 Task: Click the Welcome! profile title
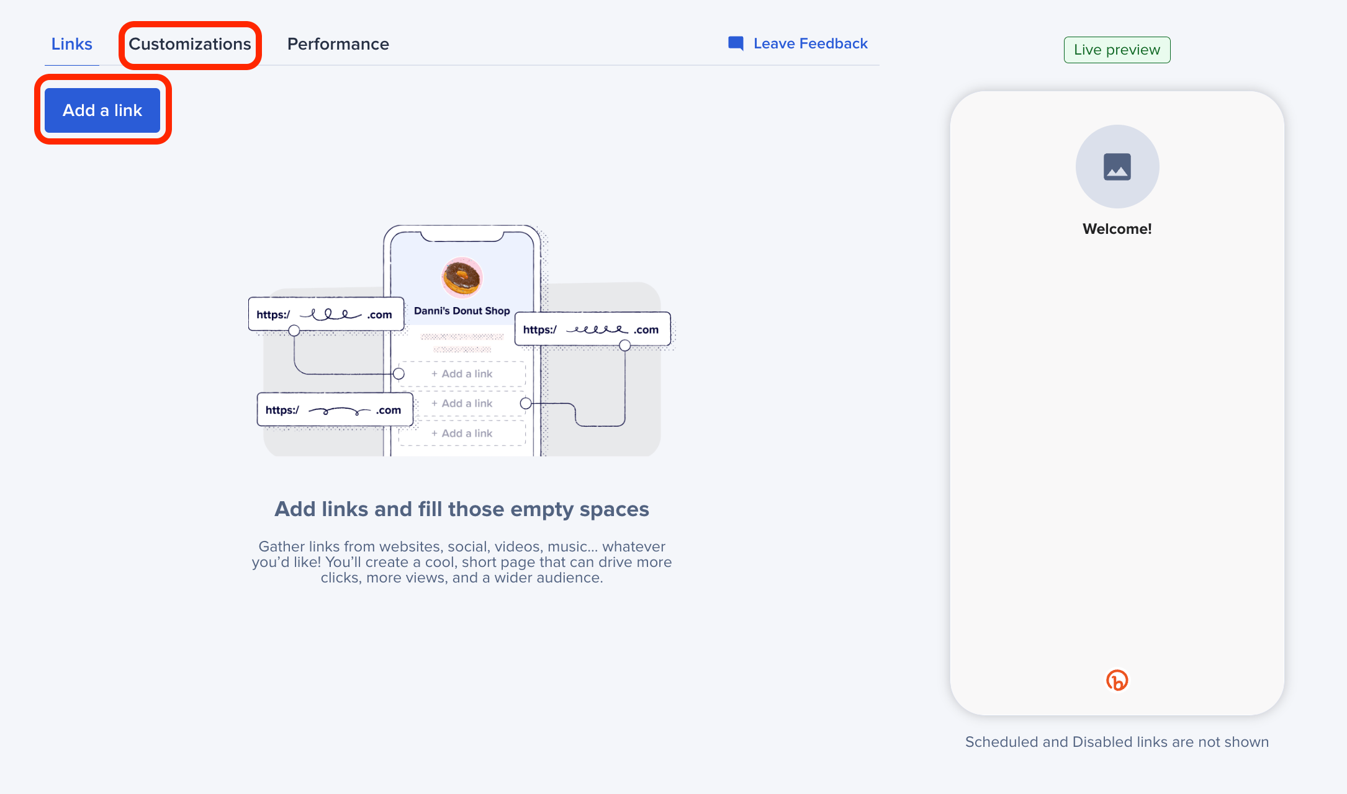click(1117, 228)
